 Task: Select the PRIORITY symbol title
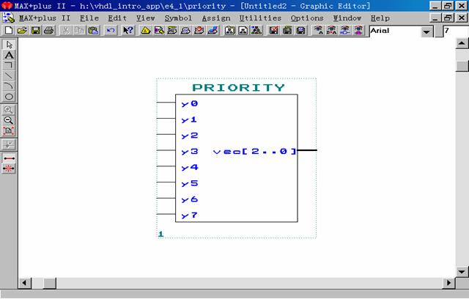tap(238, 88)
